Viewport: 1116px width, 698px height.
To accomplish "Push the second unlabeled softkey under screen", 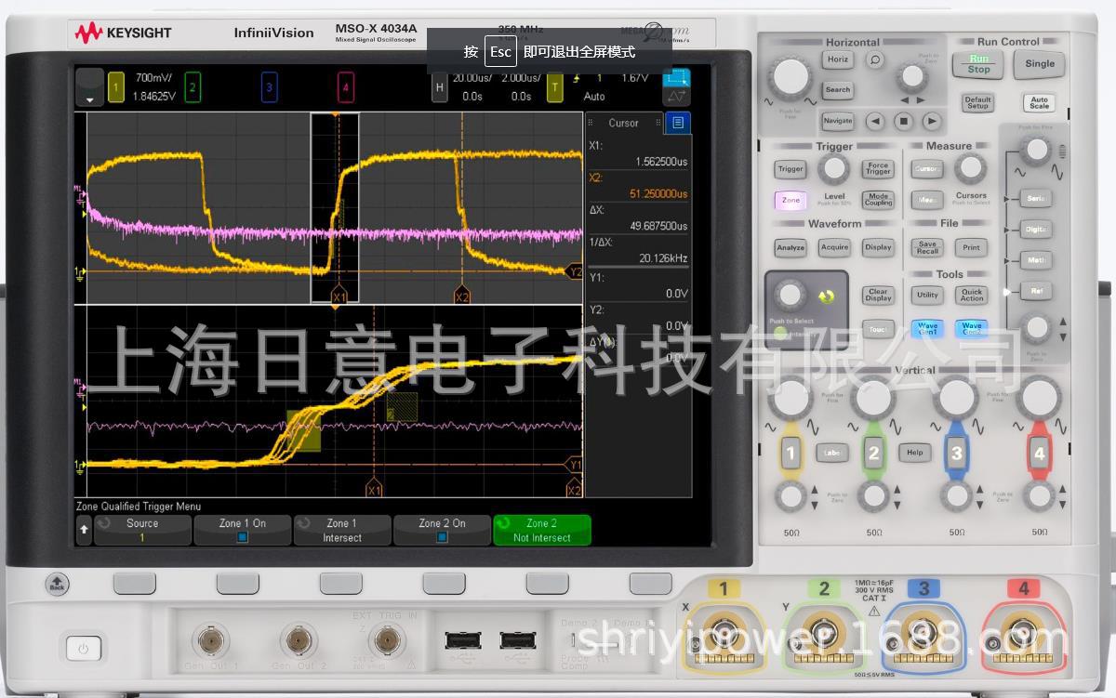I will click(x=237, y=583).
